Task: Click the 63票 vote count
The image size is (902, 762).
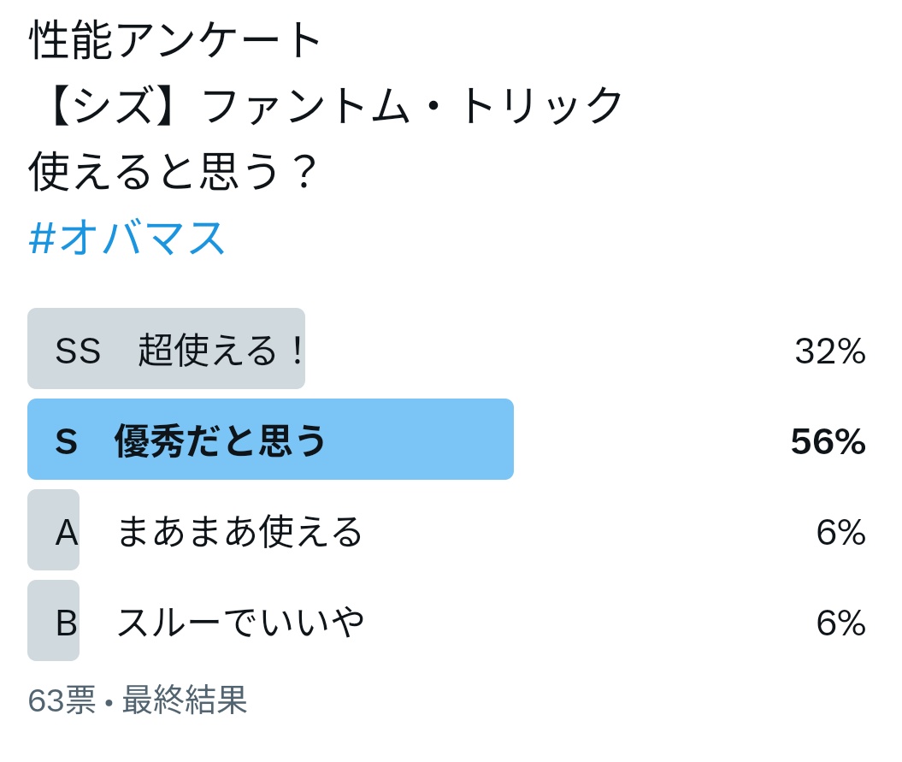Action: pyautogui.click(x=61, y=700)
